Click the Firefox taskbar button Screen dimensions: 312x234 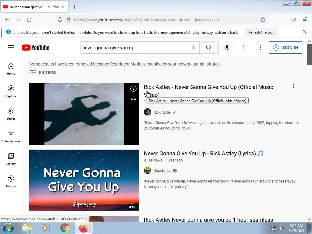[83, 228]
